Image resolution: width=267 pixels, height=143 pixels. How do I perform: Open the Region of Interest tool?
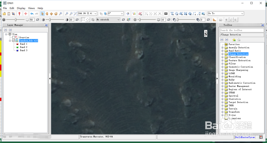coord(140,13)
